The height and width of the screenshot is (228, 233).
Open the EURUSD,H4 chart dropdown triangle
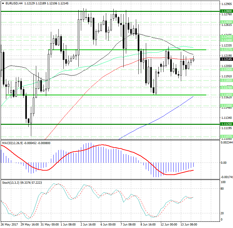point(3,3)
